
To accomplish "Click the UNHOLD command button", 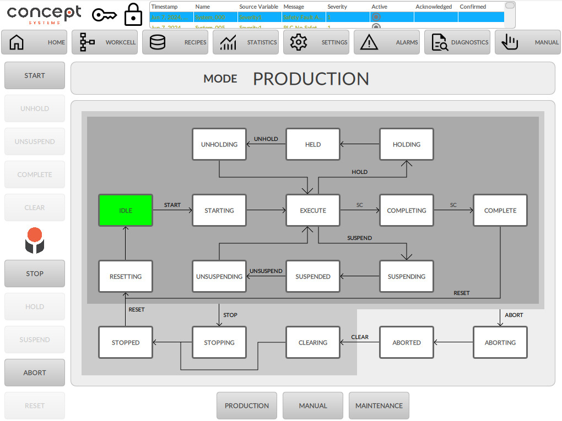I will pos(35,108).
